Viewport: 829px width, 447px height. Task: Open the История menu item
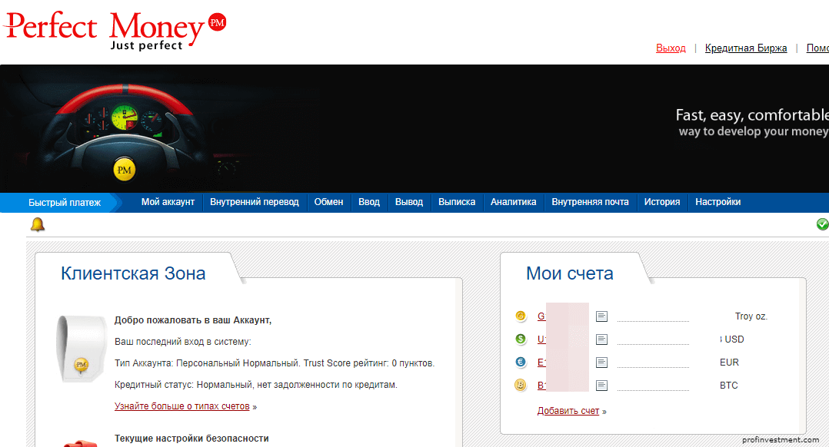point(662,202)
